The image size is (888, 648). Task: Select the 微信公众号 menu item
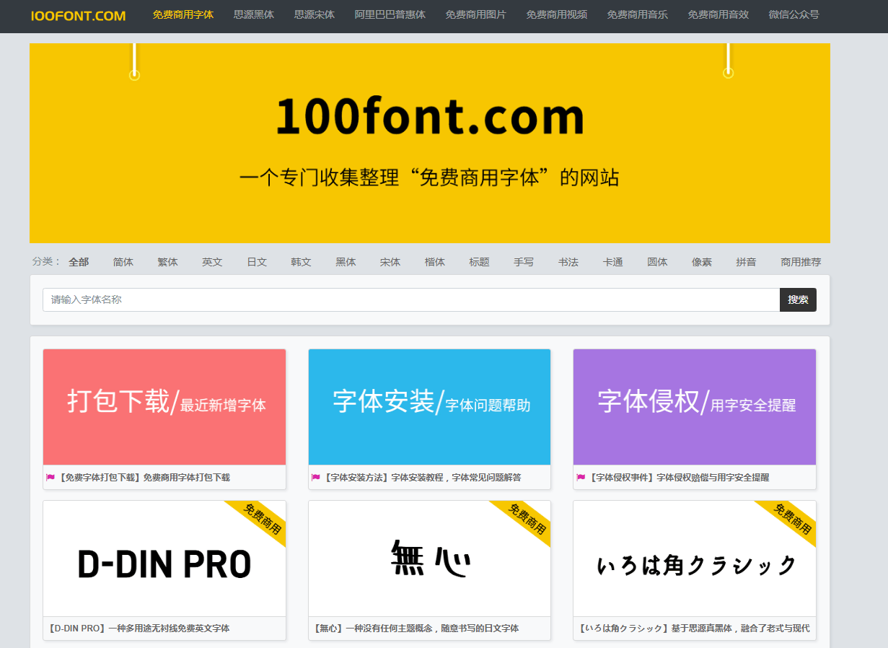pos(794,14)
